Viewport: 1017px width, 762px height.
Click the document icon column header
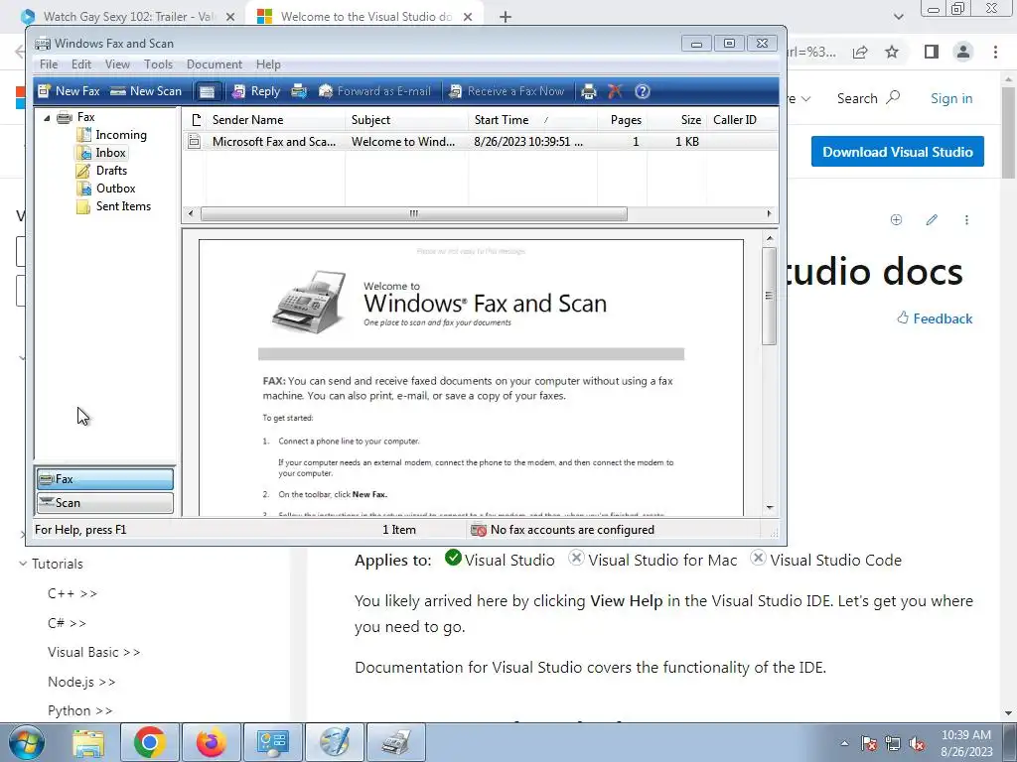pos(196,120)
